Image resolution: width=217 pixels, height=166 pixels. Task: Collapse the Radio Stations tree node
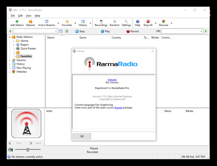point(9,37)
